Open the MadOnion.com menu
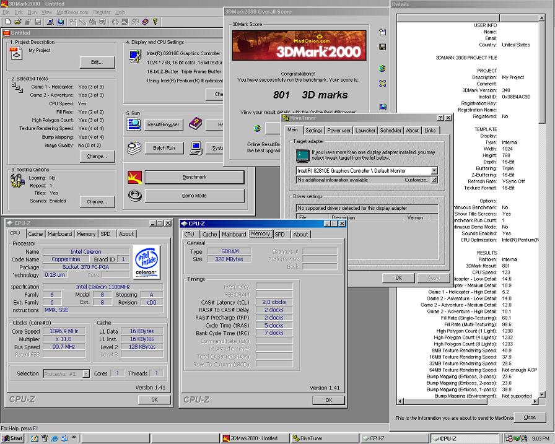 pyautogui.click(x=72, y=12)
